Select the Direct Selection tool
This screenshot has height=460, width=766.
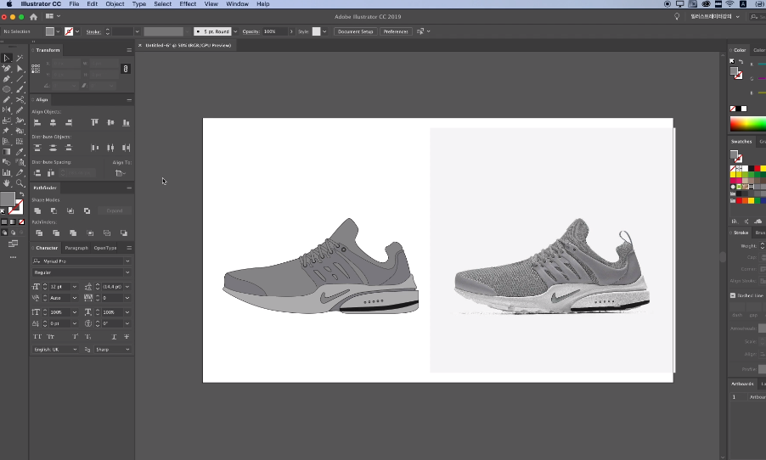tap(20, 69)
